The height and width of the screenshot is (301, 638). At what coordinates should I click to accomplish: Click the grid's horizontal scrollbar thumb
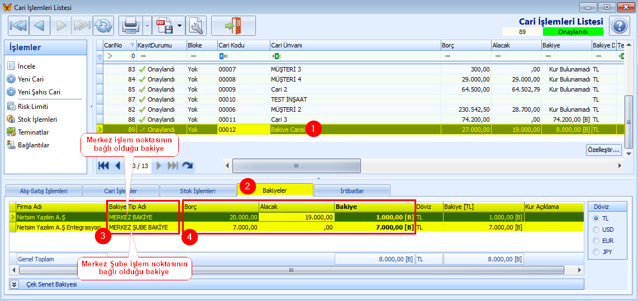(x=296, y=166)
